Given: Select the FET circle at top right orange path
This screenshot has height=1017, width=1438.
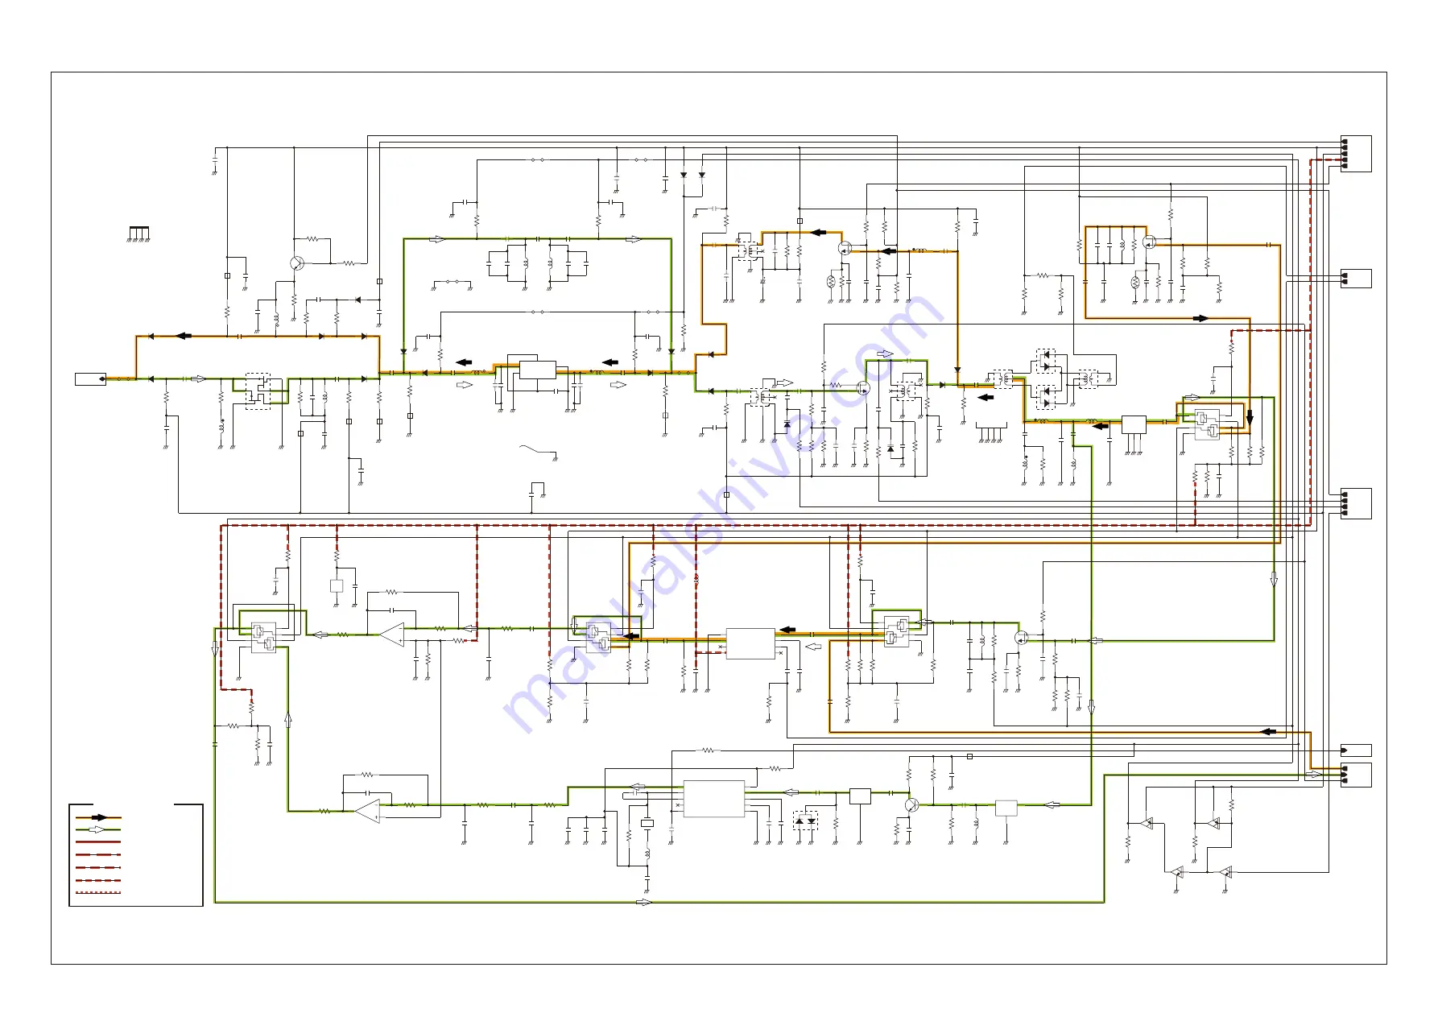Looking at the screenshot, I should point(1149,241).
